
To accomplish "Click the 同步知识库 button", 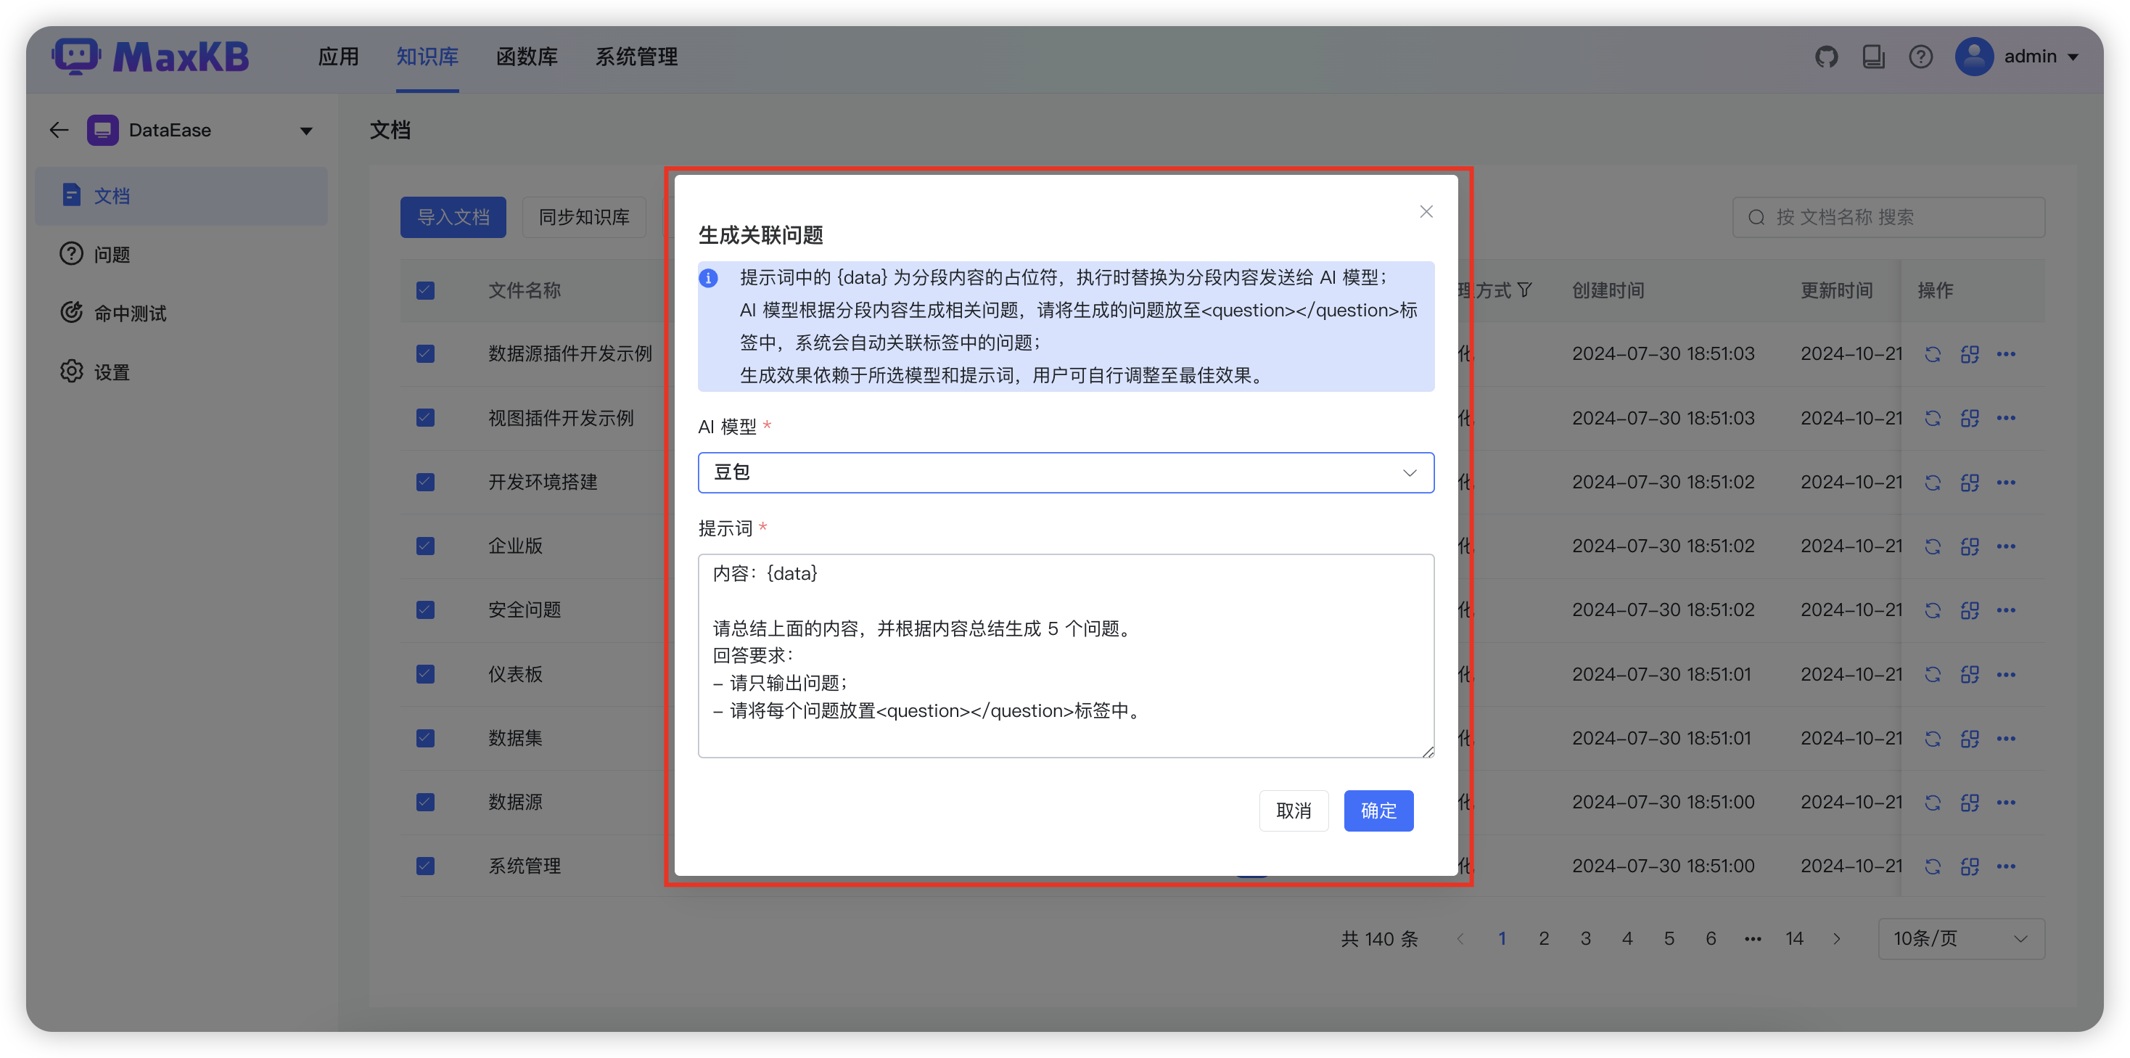I will tap(584, 218).
